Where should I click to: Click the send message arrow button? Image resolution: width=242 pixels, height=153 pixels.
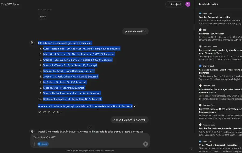pyautogui.click(x=145, y=144)
